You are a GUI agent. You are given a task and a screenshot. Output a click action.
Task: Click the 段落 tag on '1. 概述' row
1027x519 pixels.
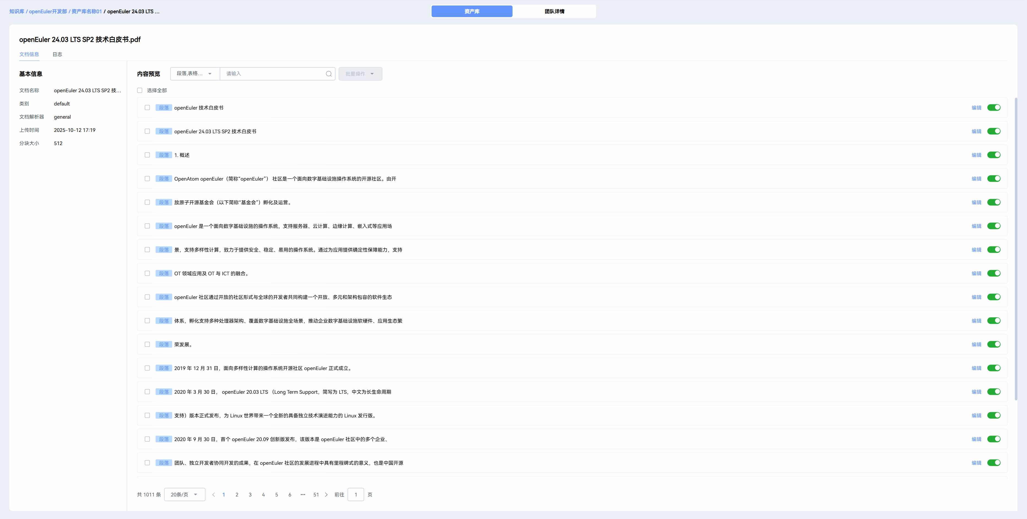tap(164, 155)
